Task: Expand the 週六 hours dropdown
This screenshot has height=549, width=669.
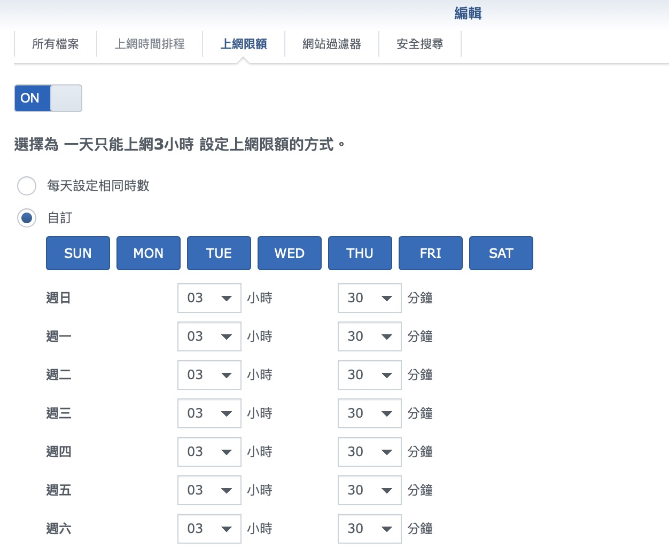Action: click(x=209, y=529)
